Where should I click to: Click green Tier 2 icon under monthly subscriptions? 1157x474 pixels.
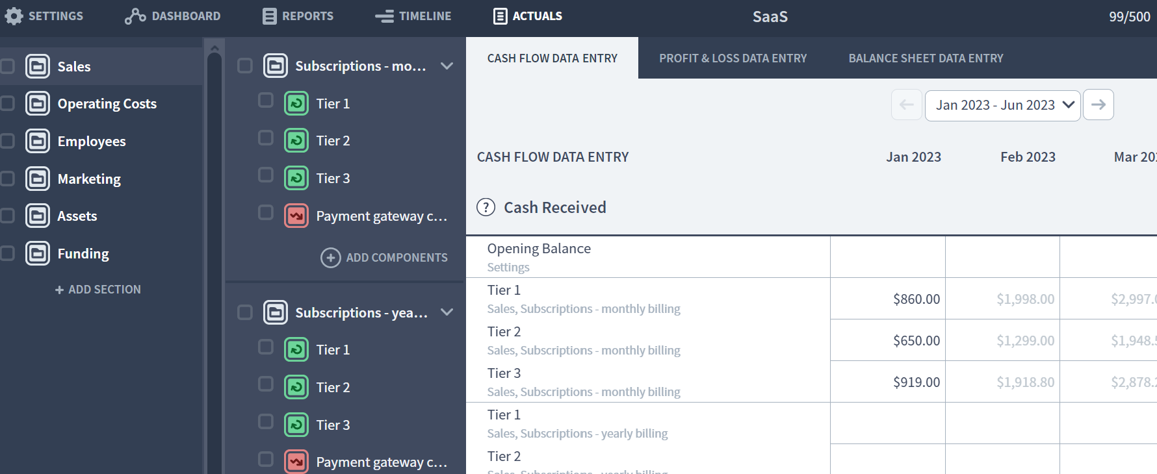[x=296, y=140]
